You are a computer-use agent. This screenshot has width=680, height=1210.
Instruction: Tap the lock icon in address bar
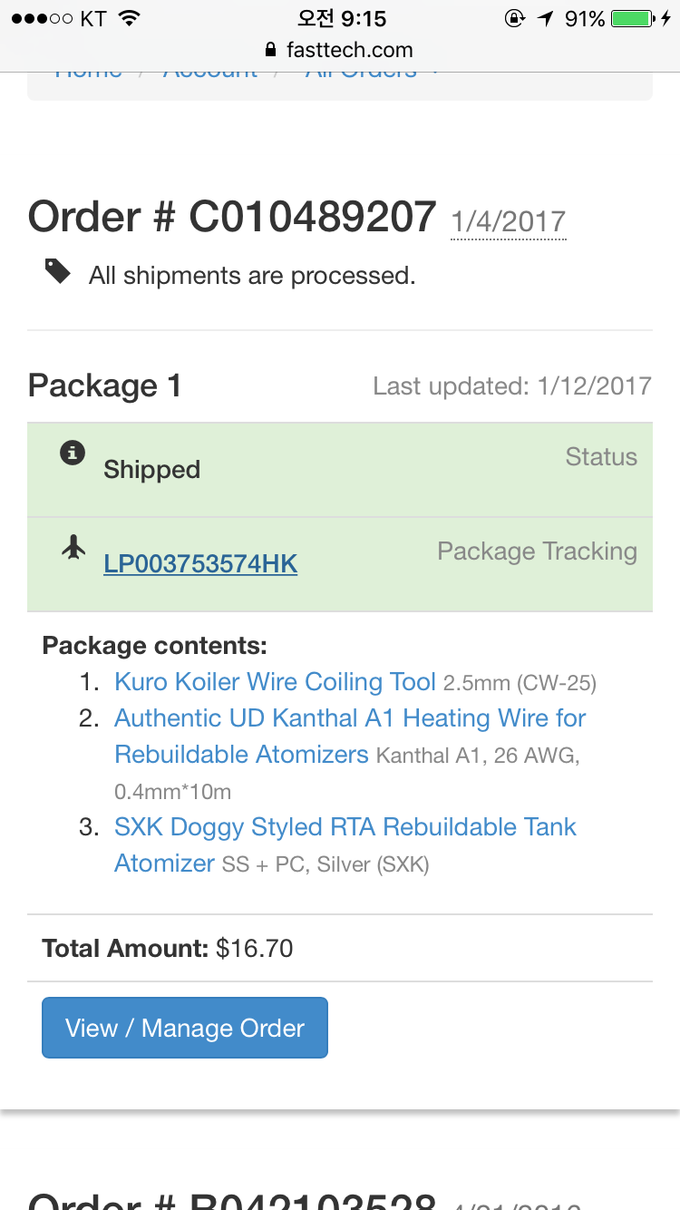click(270, 51)
